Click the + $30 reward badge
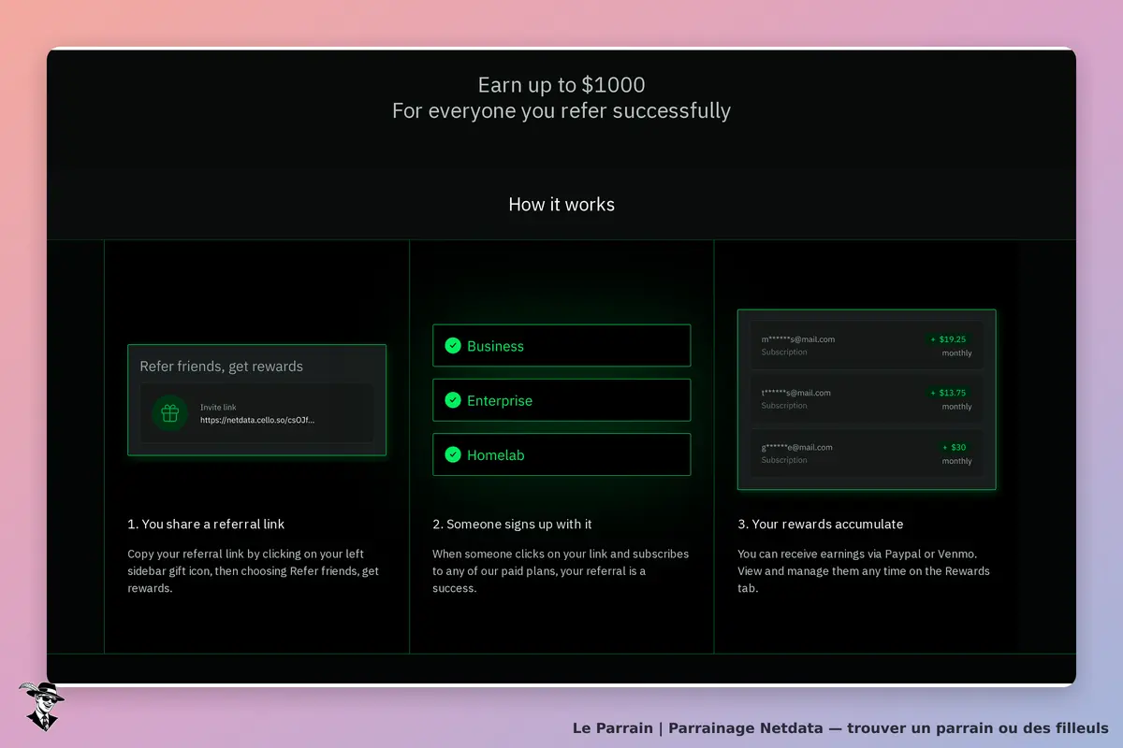Image resolution: width=1123 pixels, height=748 pixels. 955,447
